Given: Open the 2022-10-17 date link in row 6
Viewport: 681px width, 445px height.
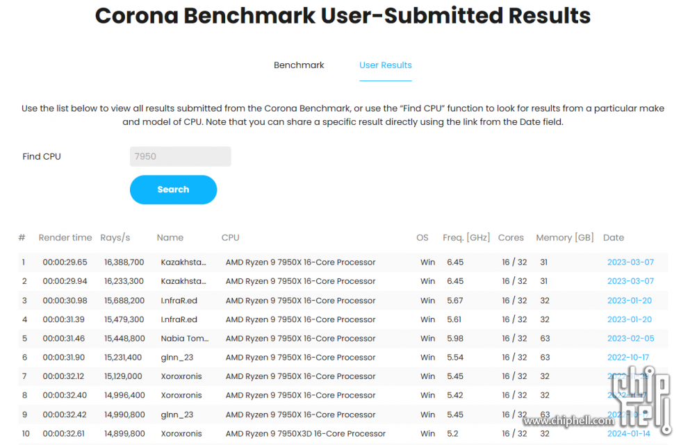Looking at the screenshot, I should pyautogui.click(x=628, y=358).
